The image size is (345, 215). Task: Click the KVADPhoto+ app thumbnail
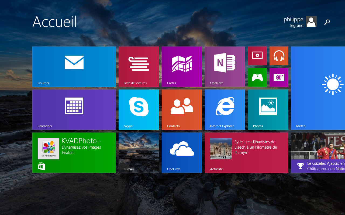pos(49,149)
